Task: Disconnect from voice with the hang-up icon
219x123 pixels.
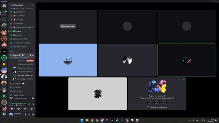Action: pyautogui.click(x=33, y=104)
